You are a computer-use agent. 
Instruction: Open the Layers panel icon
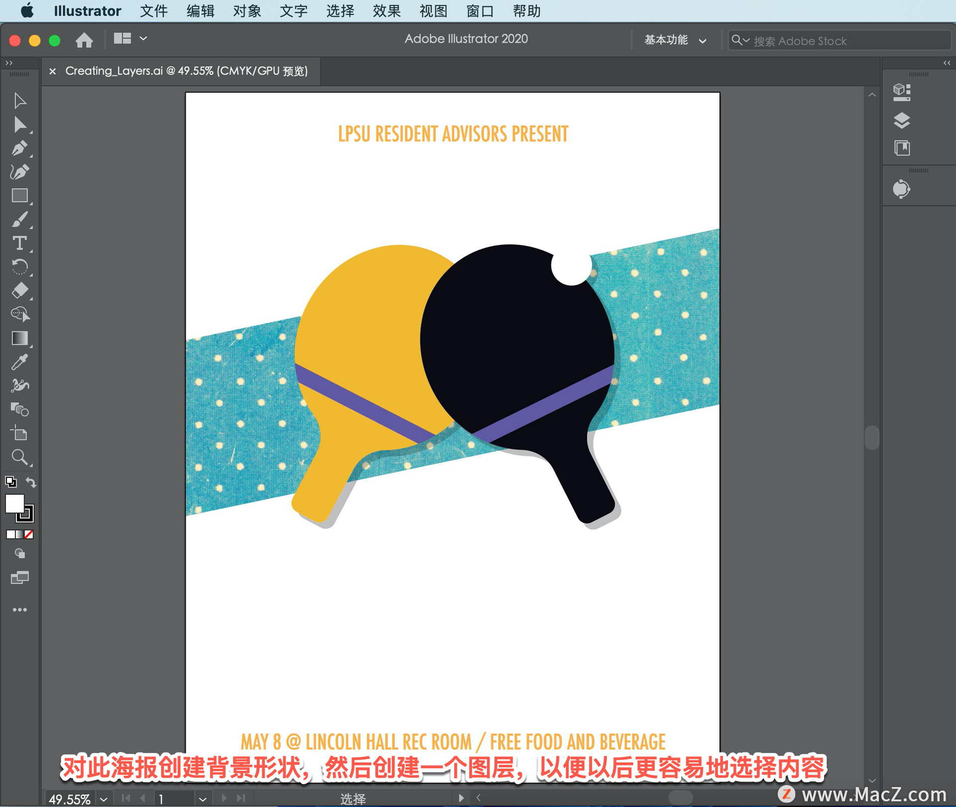pyautogui.click(x=902, y=120)
